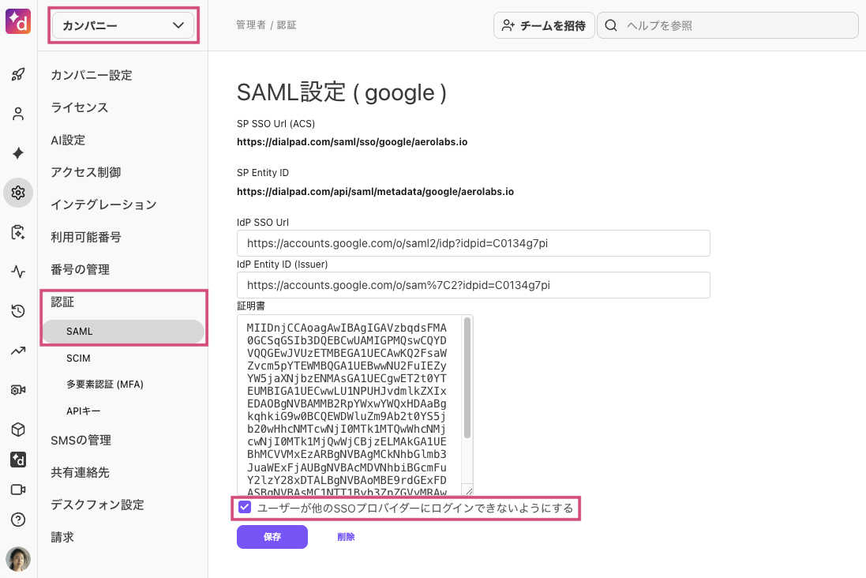Uncheck the block other SSO providers checkbox
866x578 pixels.
point(245,508)
